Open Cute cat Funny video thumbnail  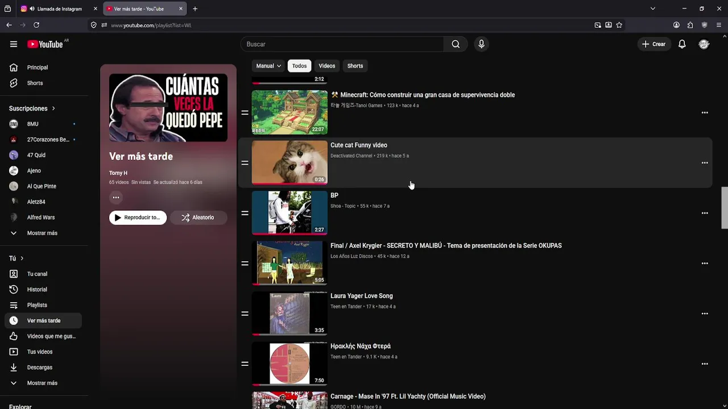289,162
